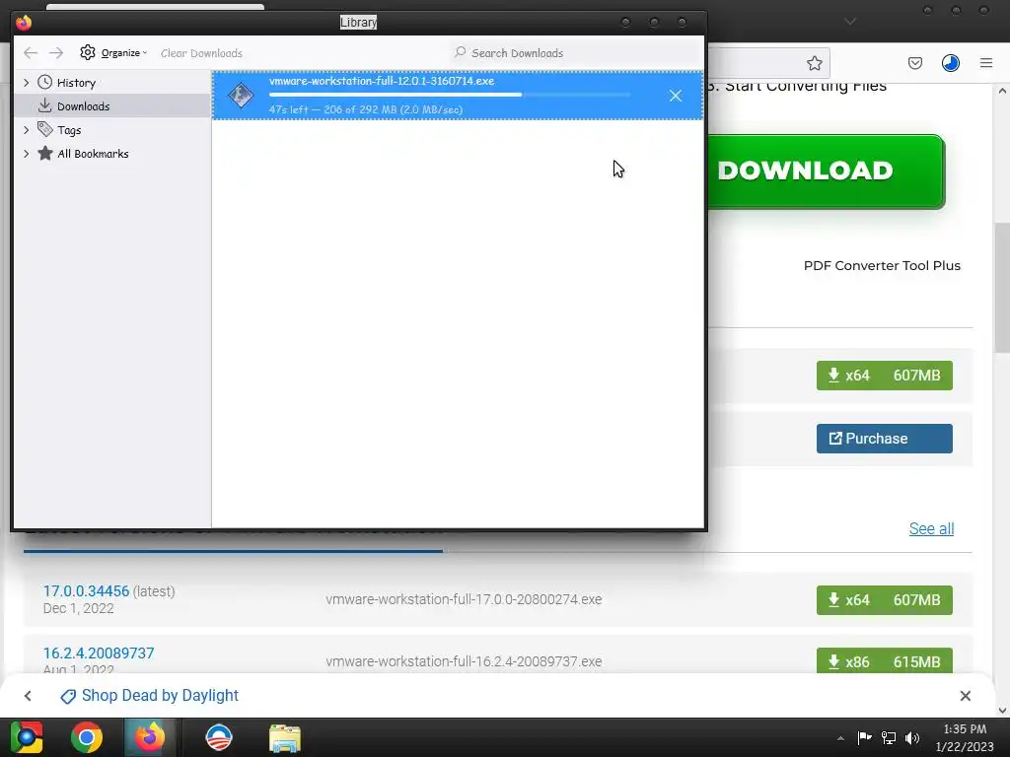Open the Pocket save icon in Firefox
This screenshot has height=757, width=1010.
[914, 63]
